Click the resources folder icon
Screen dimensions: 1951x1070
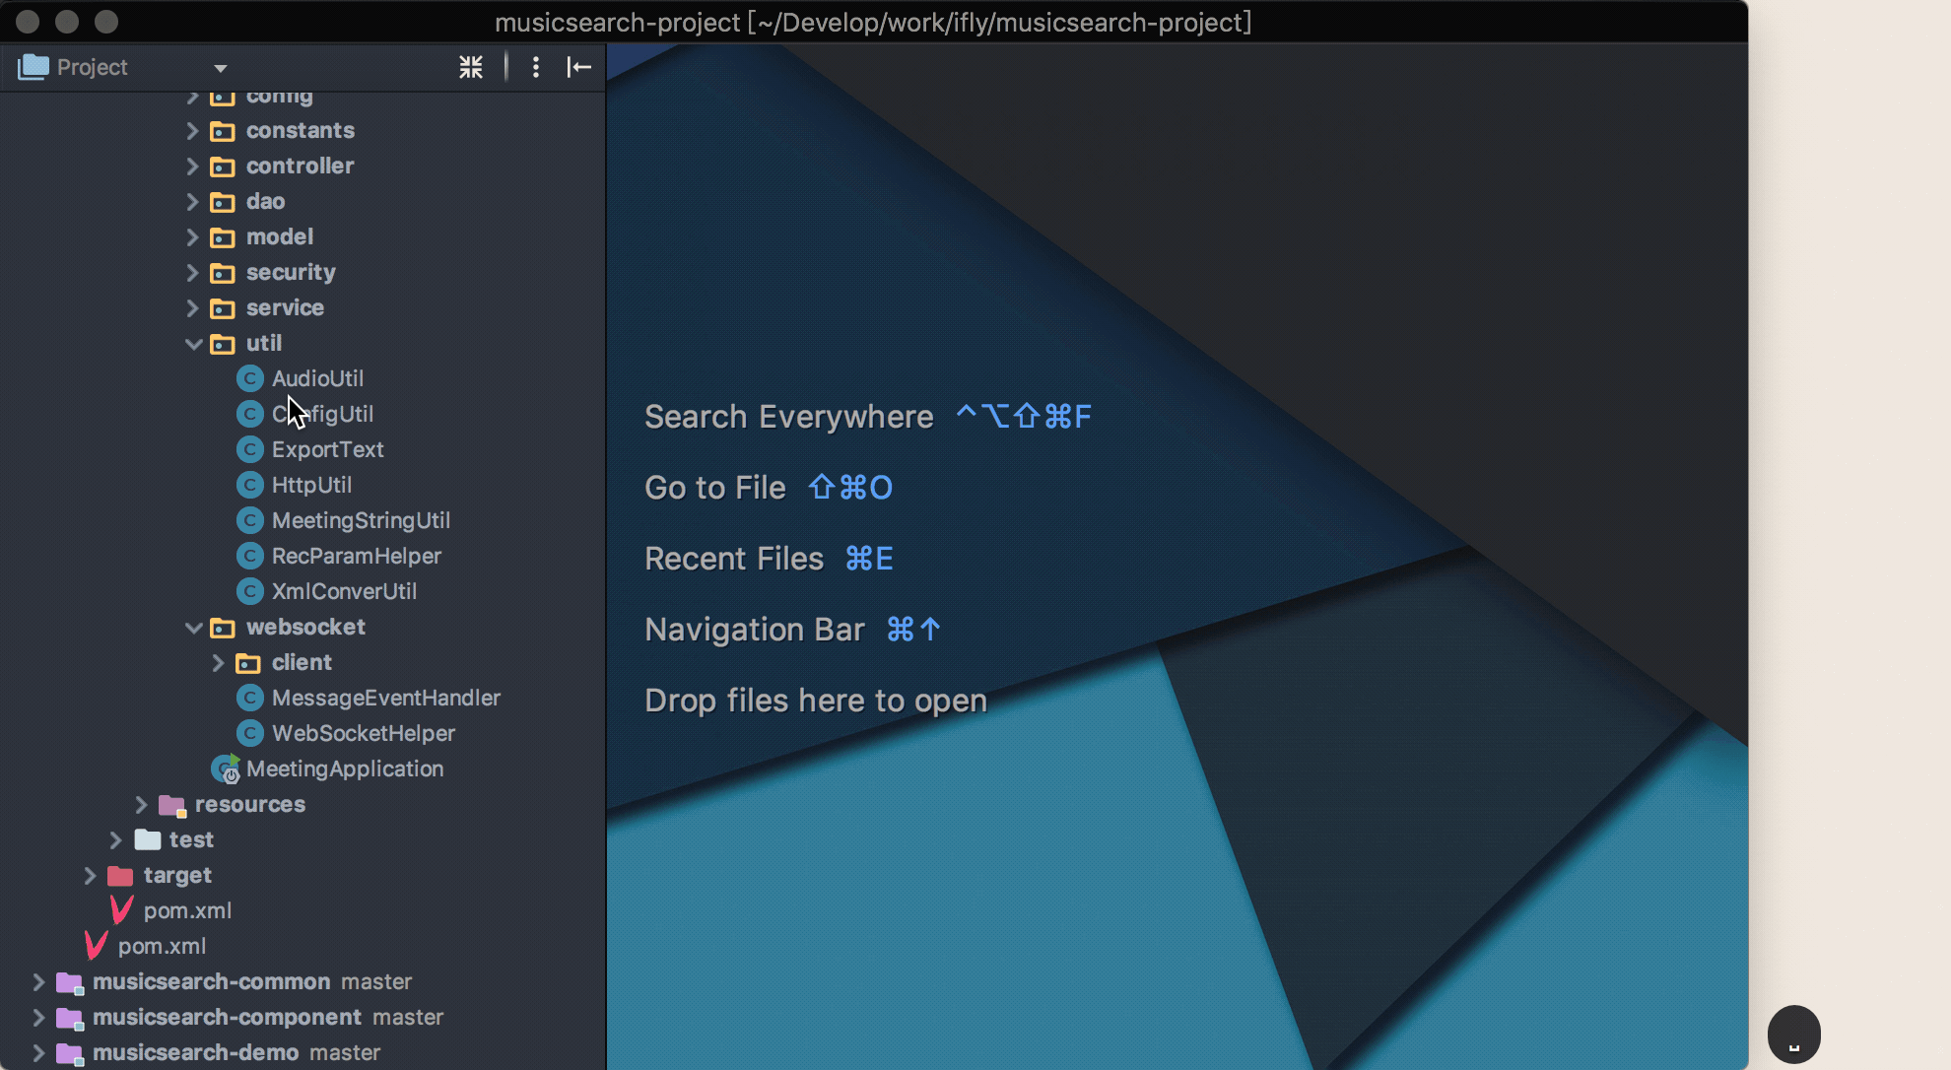171,805
